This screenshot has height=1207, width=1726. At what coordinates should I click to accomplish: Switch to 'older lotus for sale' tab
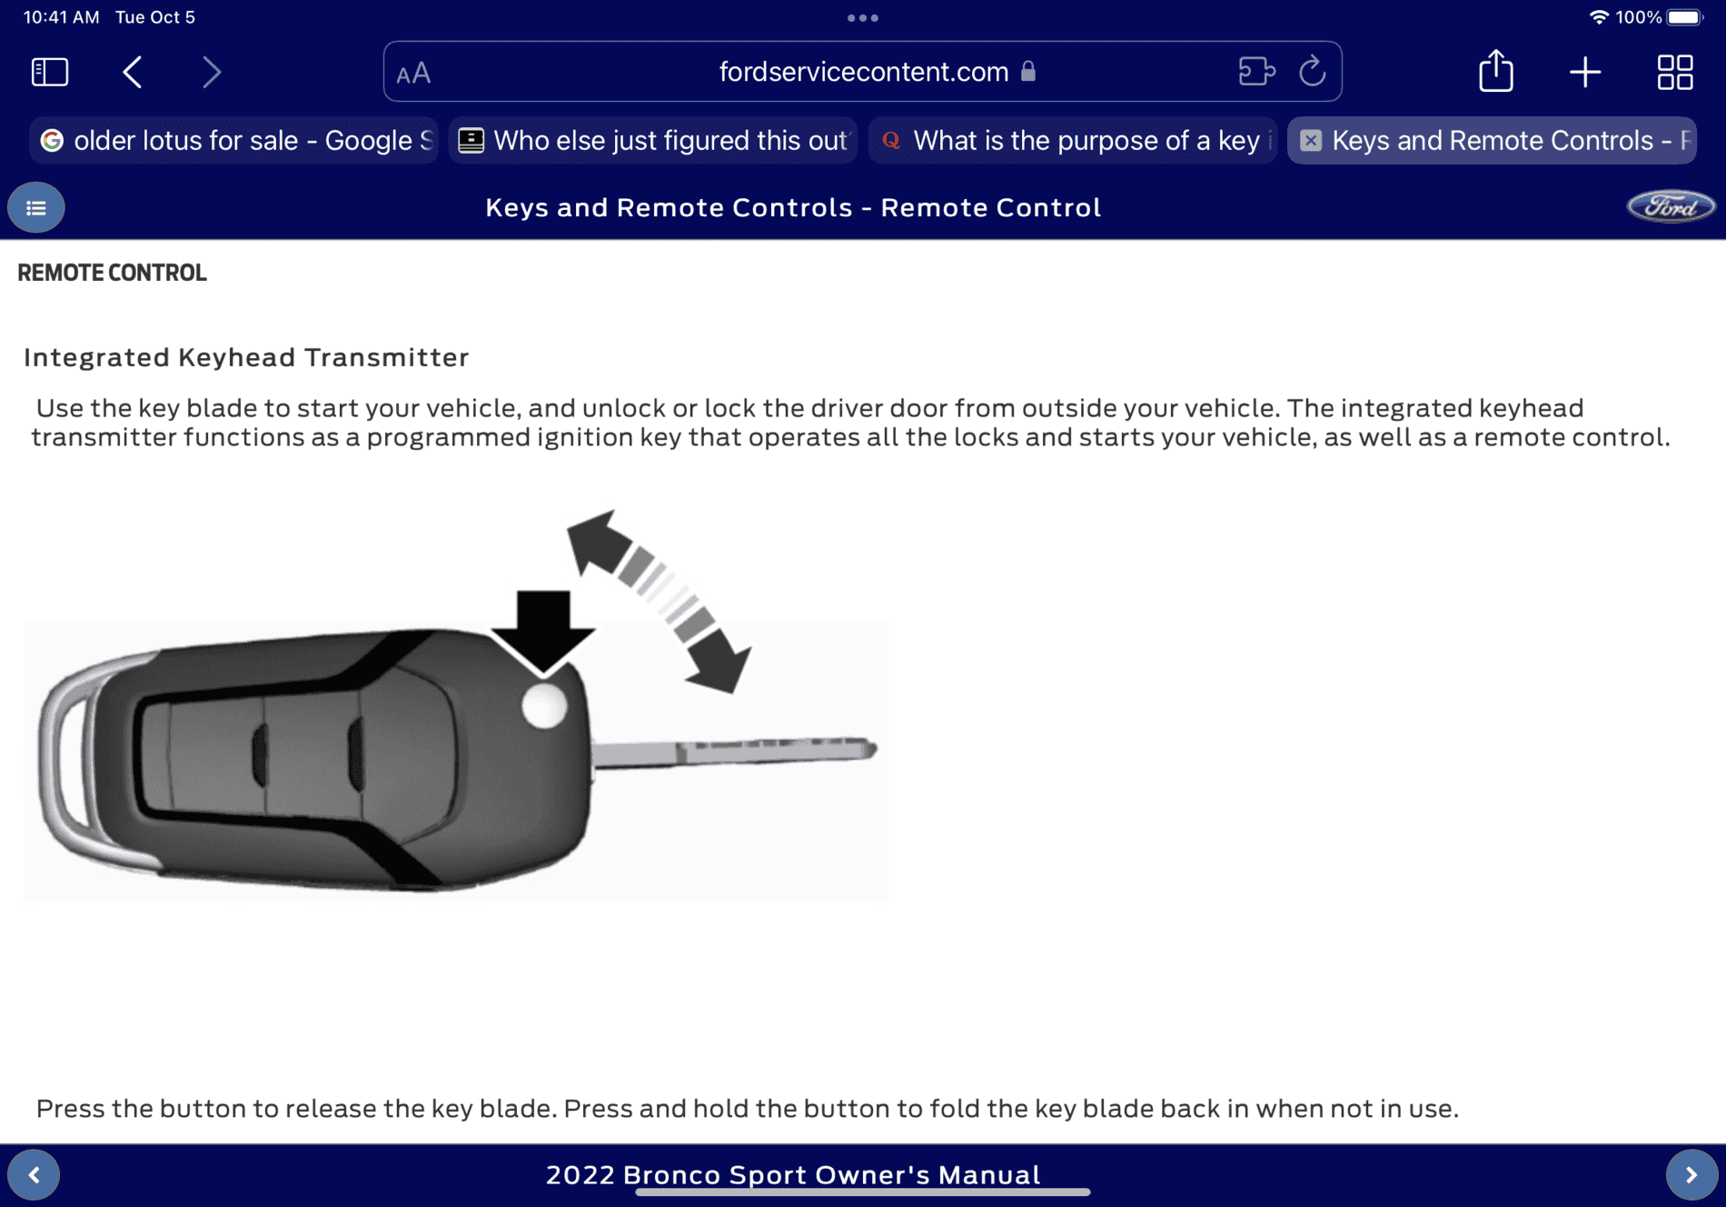click(234, 140)
